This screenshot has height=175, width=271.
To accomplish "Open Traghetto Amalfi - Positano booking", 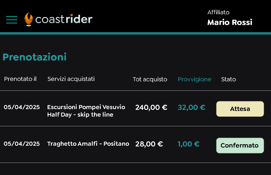I will pyautogui.click(x=88, y=144).
